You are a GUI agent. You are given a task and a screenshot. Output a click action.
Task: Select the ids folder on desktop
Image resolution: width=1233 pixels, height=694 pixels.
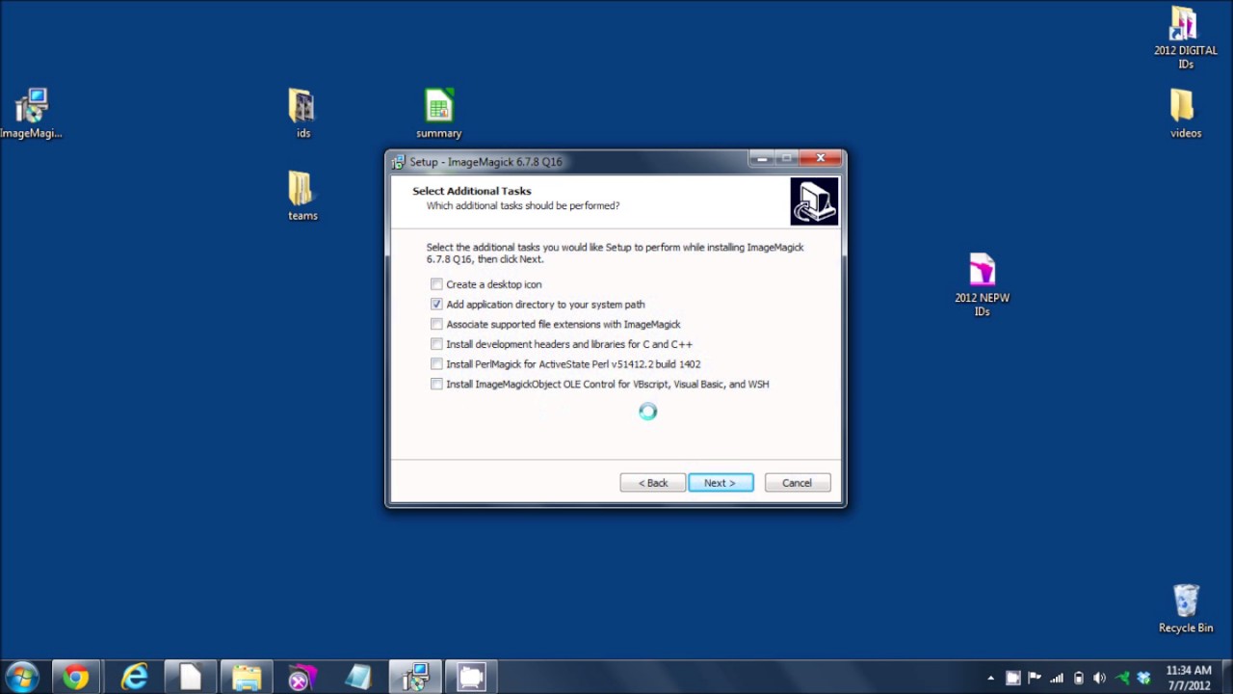click(x=302, y=114)
